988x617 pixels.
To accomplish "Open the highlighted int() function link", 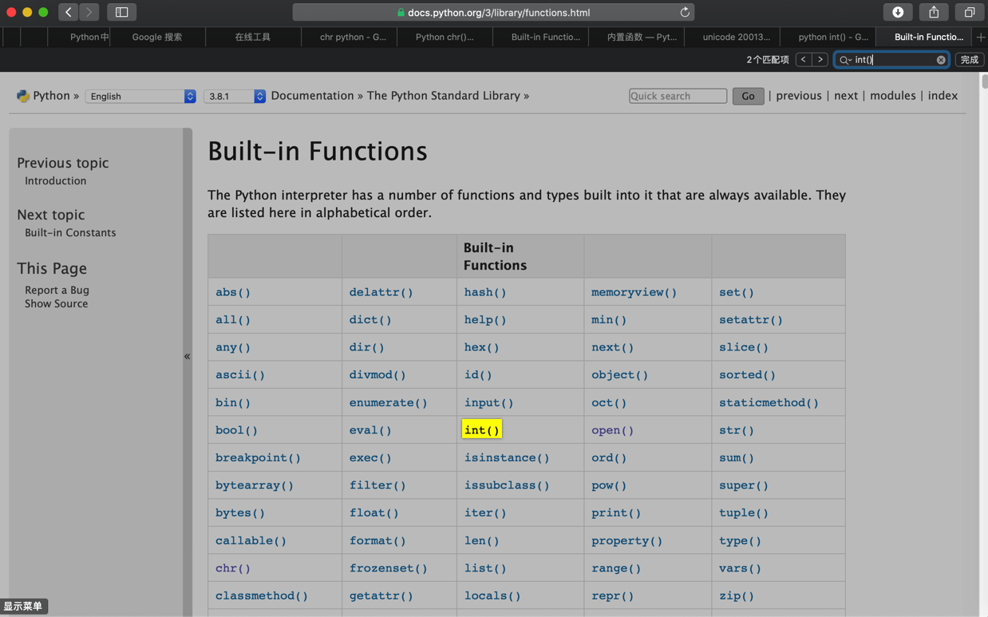I will 481,430.
